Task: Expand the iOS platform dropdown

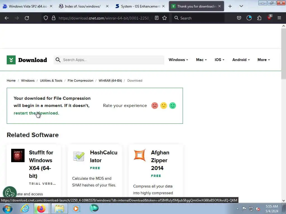Action: click(220, 60)
